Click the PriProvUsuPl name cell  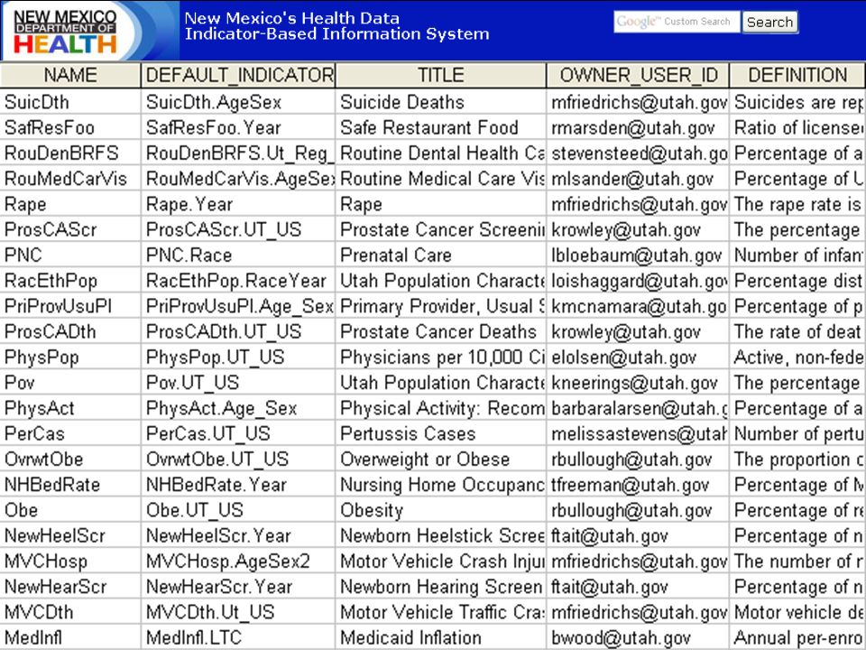pyautogui.click(x=70, y=306)
